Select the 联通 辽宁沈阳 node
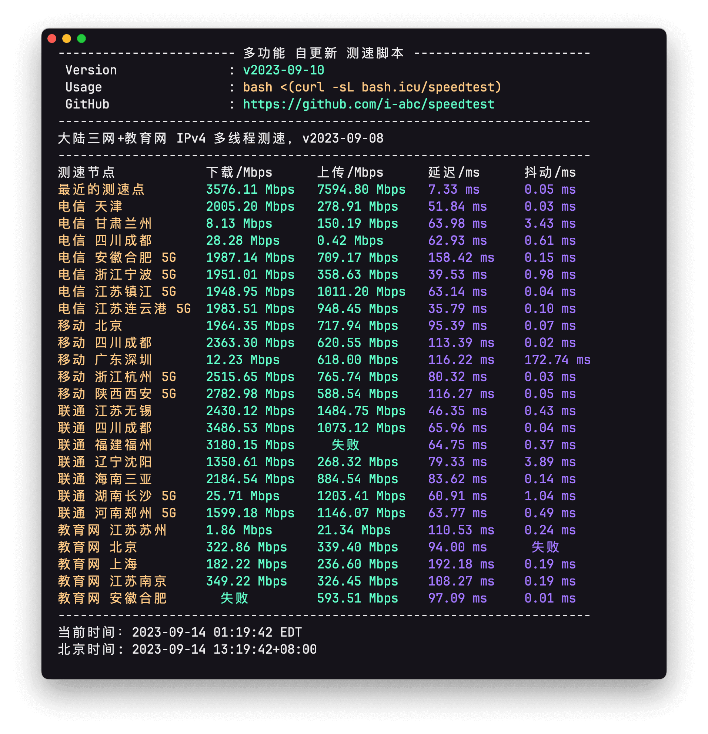Viewport: 708px width, 734px height. [x=105, y=462]
